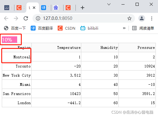Viewport: 158px width, 117px height.
Task: Go back to previous page
Action: click(x=6, y=18)
